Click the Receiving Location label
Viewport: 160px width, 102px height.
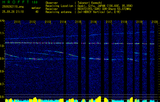pos(59,6)
